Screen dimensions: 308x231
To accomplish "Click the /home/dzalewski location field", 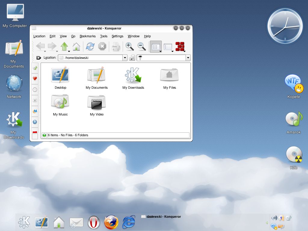I will (90, 58).
